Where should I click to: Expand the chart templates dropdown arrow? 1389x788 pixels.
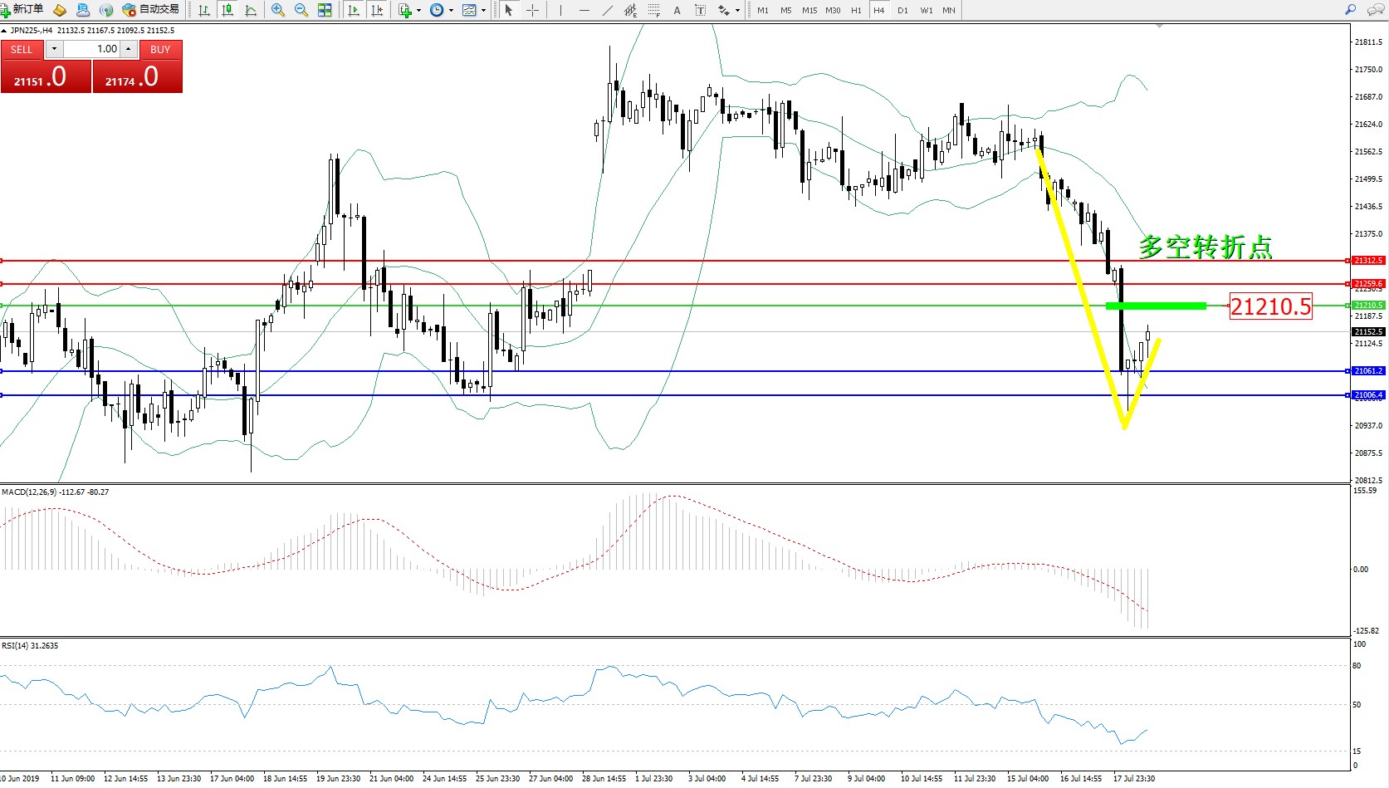point(484,11)
